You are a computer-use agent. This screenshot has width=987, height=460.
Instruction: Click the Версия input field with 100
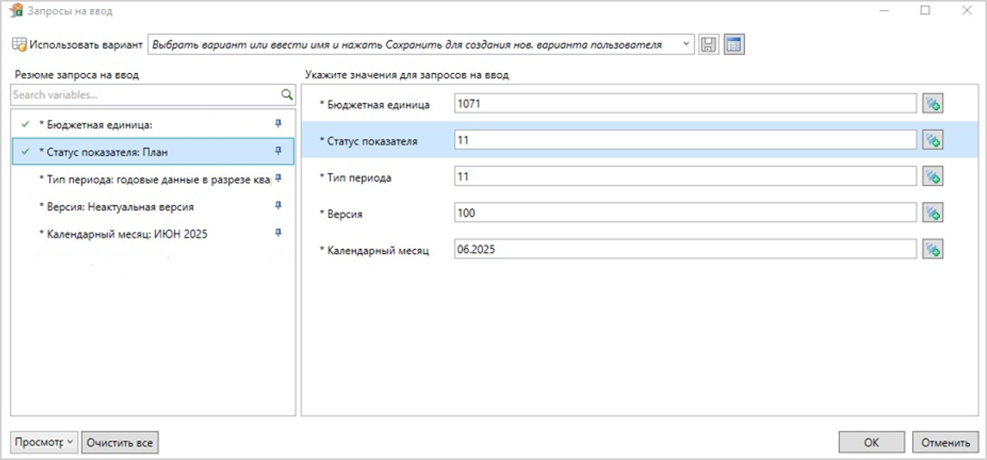click(685, 213)
